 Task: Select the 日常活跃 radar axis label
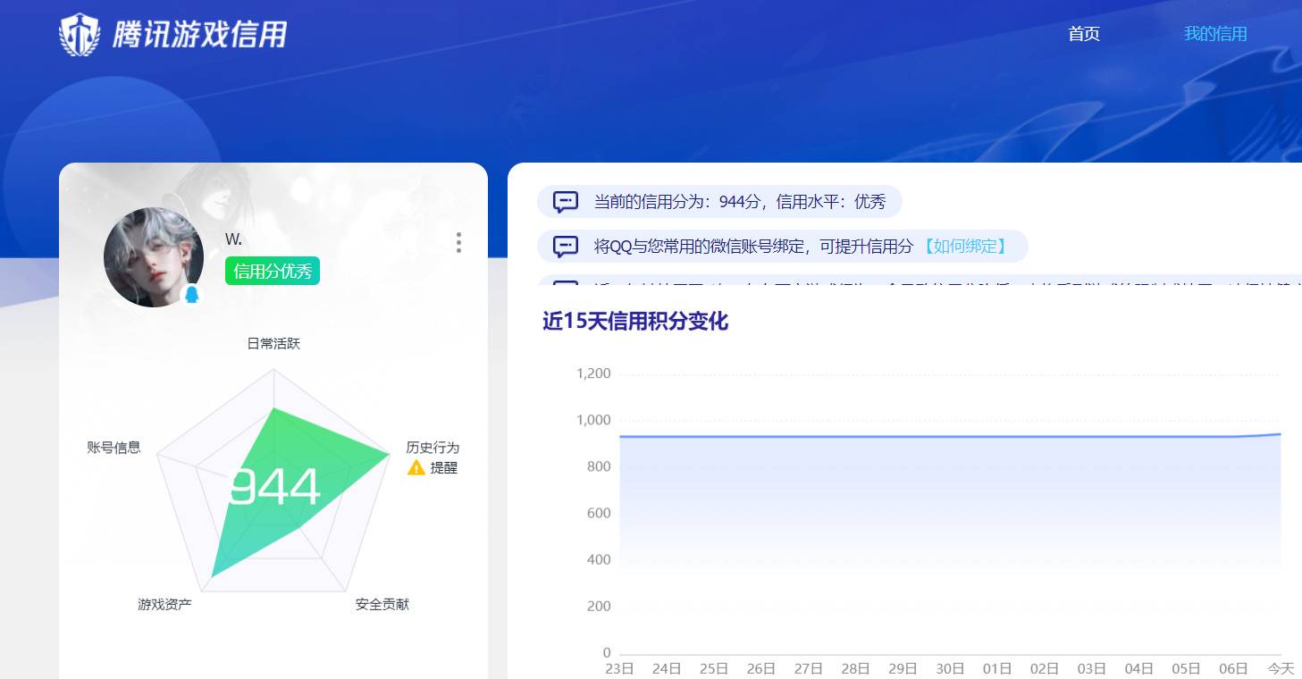[x=274, y=343]
